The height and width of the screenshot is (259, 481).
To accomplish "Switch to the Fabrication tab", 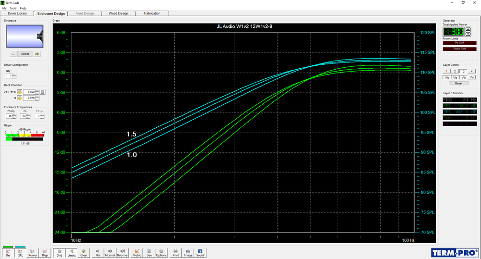I will point(152,13).
